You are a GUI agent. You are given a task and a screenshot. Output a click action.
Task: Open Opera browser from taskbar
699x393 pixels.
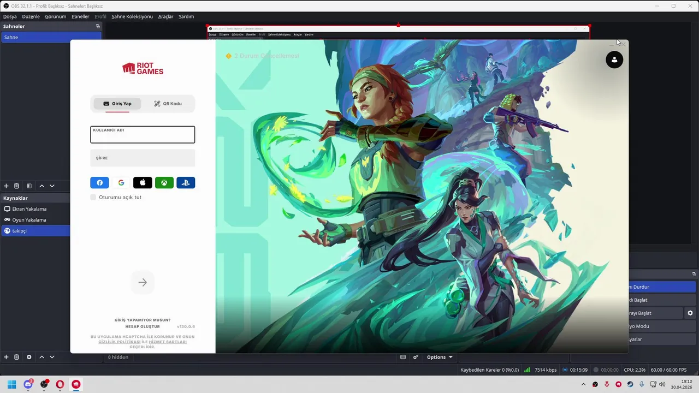(60, 384)
